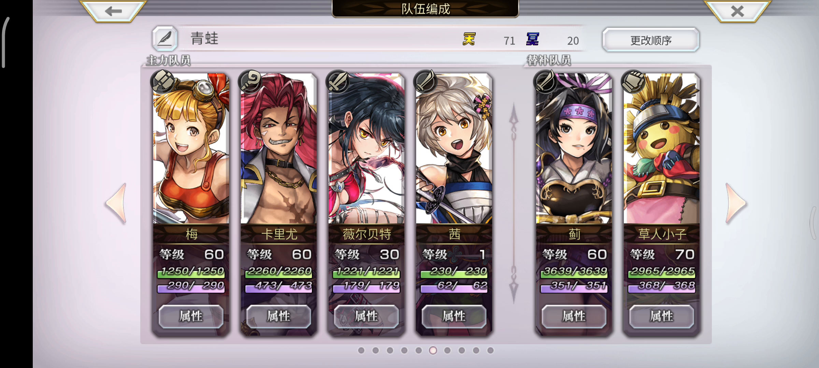Close the team formation screen
Screen dimensions: 819x368
tap(737, 11)
